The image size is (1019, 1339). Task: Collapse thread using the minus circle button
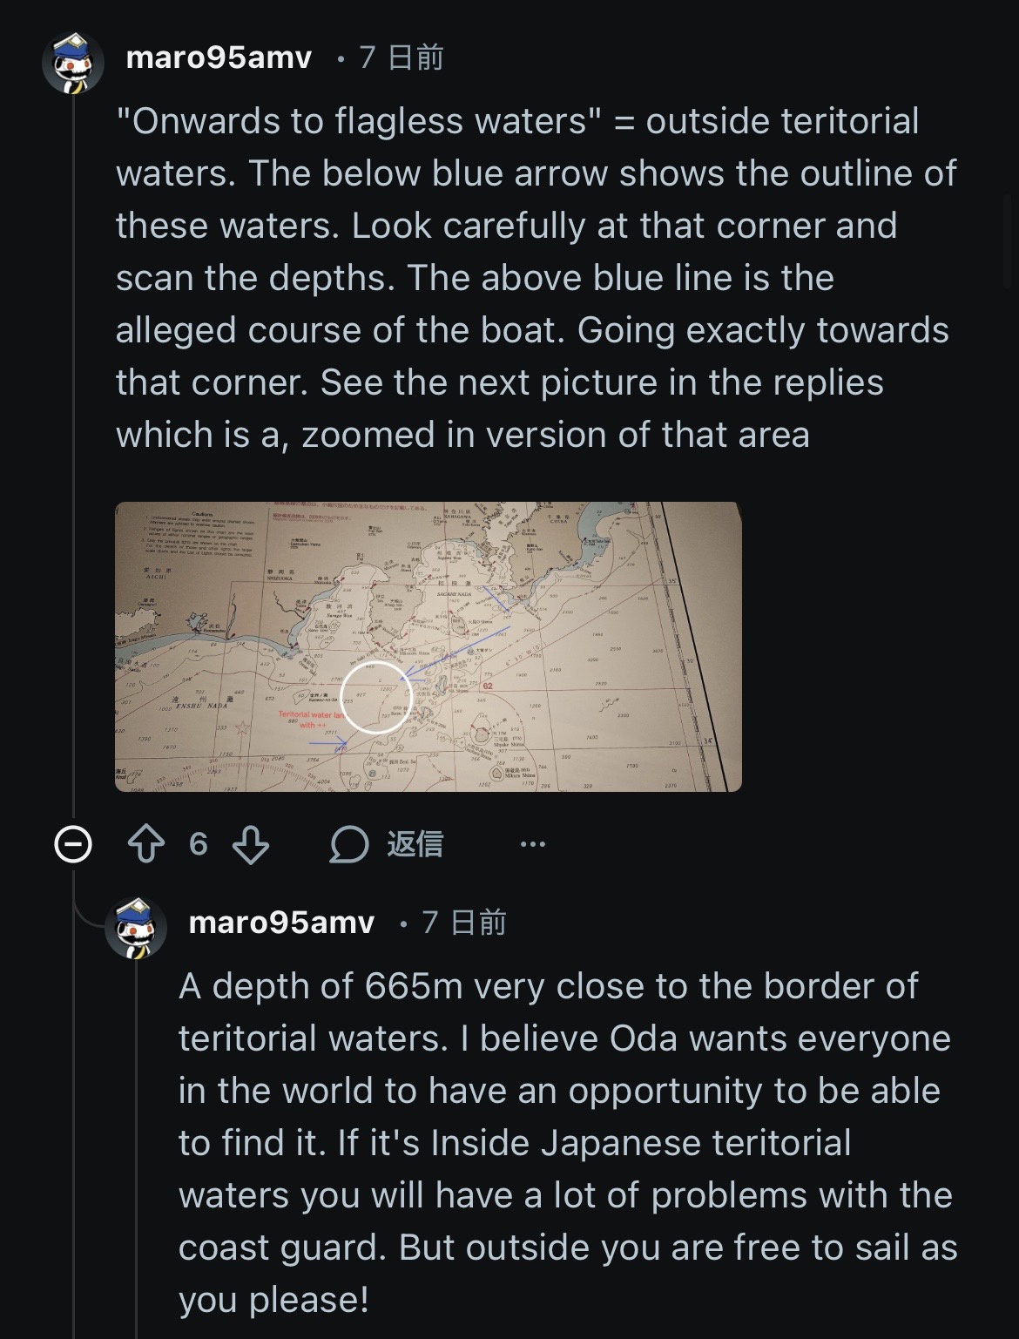point(73,844)
